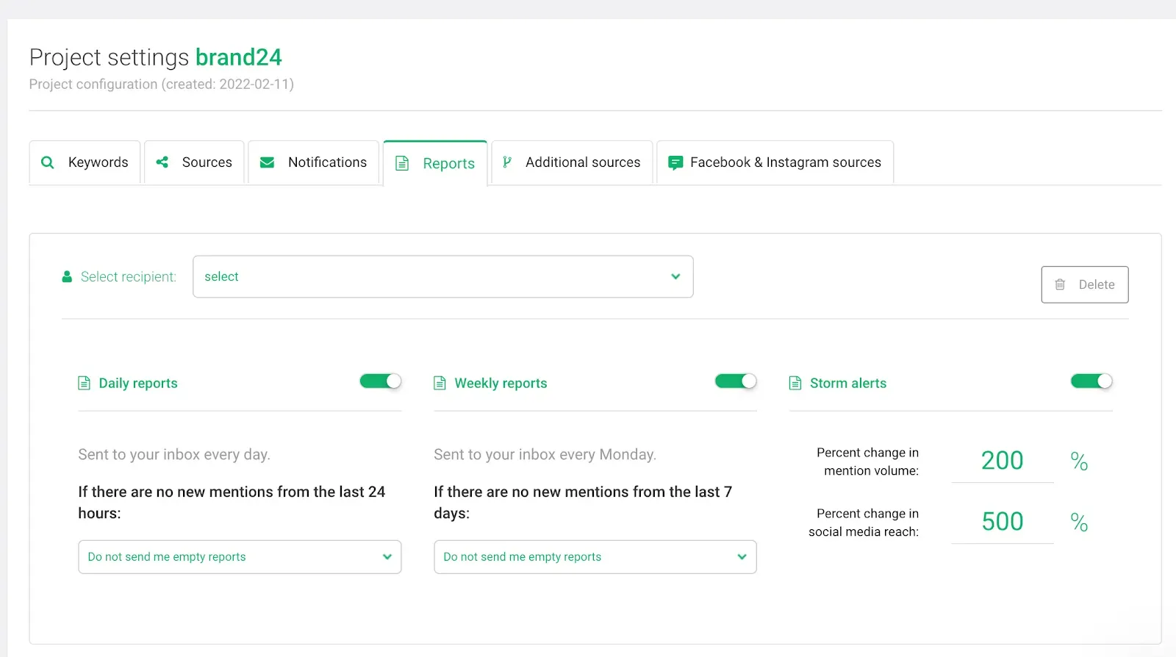Edit the social media reach percent field
Image resolution: width=1176 pixels, height=657 pixels.
pos(1002,522)
